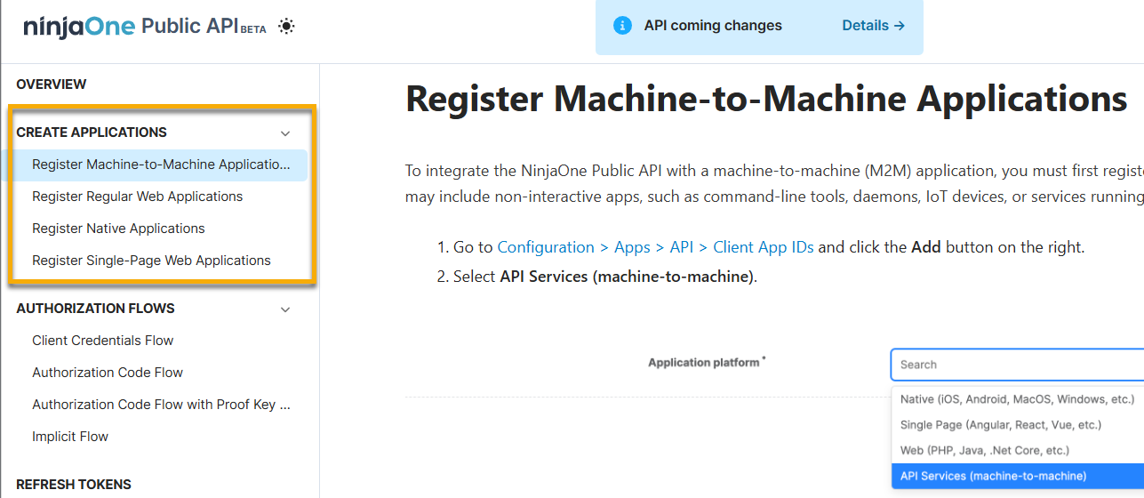This screenshot has height=498, width=1144.
Task: Open the Overview section
Action: [52, 84]
